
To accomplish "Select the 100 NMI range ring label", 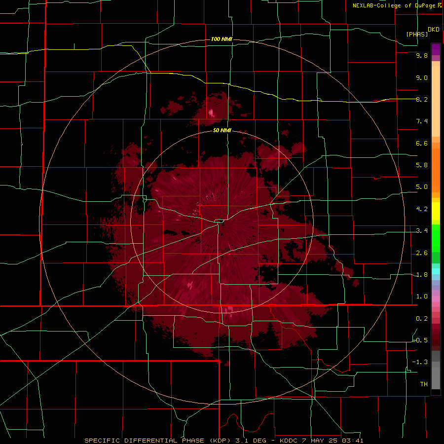I will point(222,39).
